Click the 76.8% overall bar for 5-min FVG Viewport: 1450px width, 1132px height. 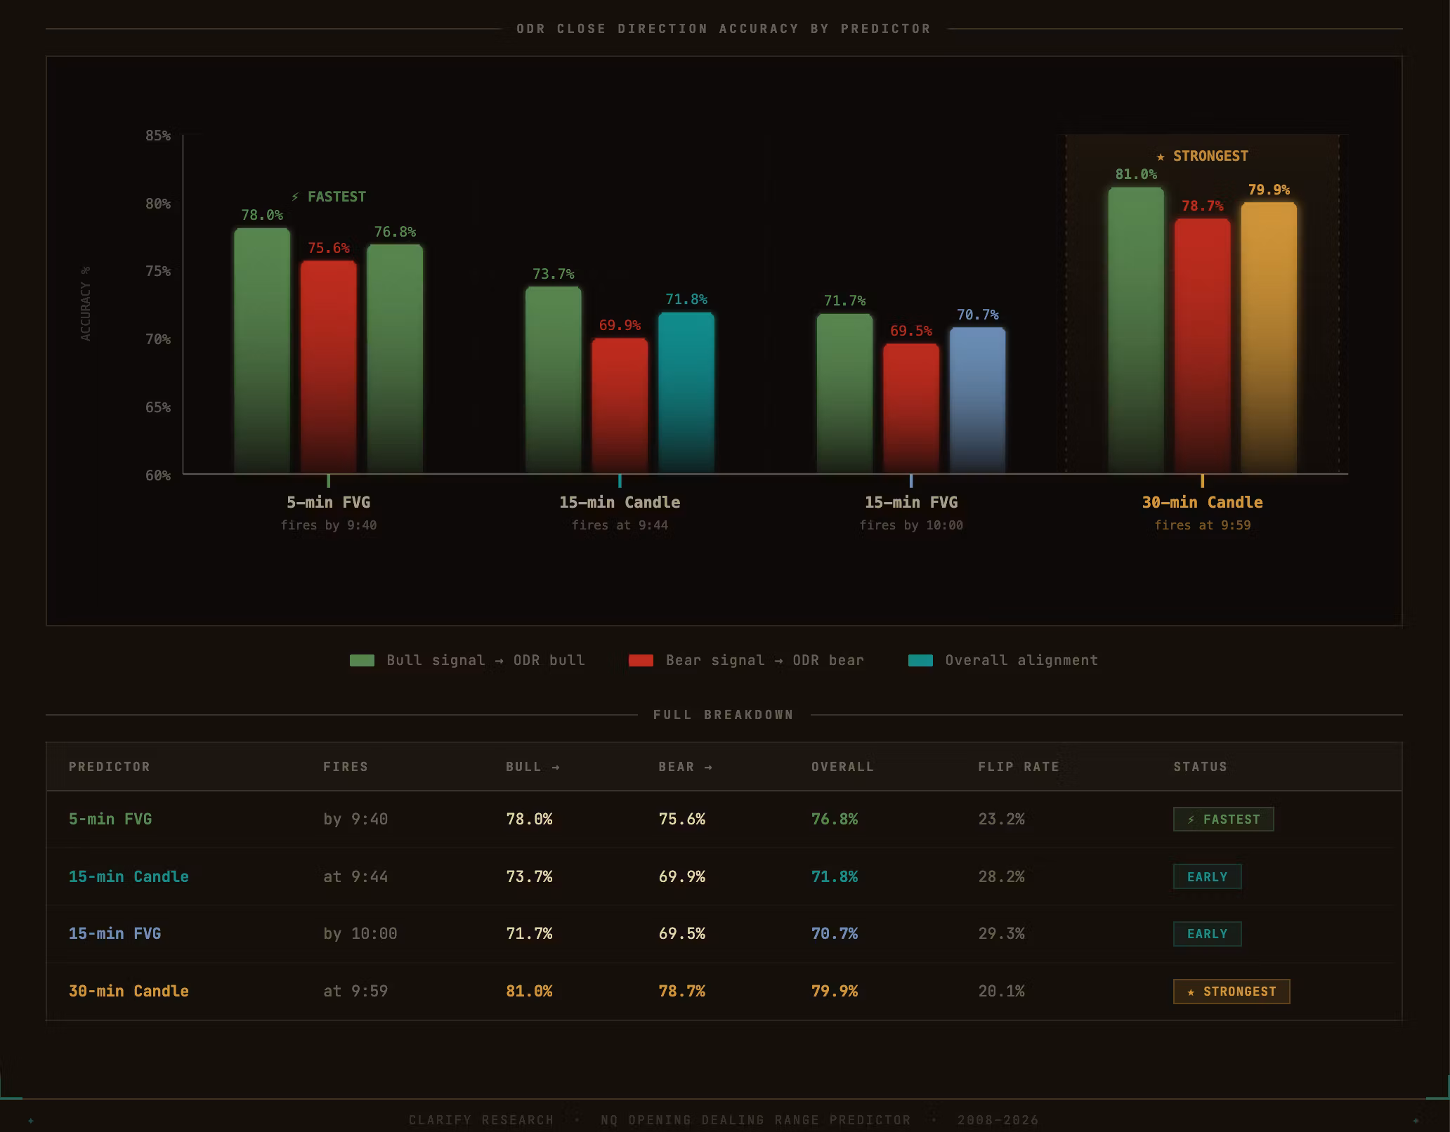(x=395, y=359)
